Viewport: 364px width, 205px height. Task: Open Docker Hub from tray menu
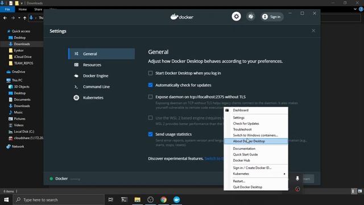pyautogui.click(x=256, y=161)
